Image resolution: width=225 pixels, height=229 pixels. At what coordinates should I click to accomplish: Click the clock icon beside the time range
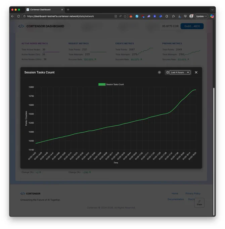click(x=168, y=72)
